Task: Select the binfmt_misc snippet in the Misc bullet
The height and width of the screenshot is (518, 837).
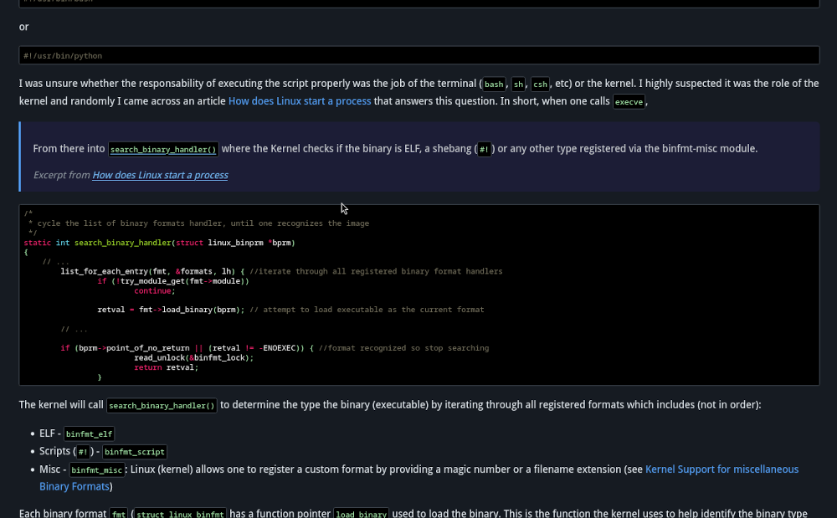Action: 96,469
